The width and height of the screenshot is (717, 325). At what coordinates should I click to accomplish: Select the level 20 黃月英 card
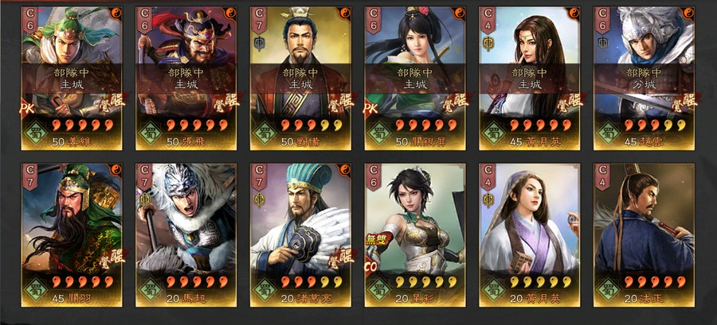530,234
